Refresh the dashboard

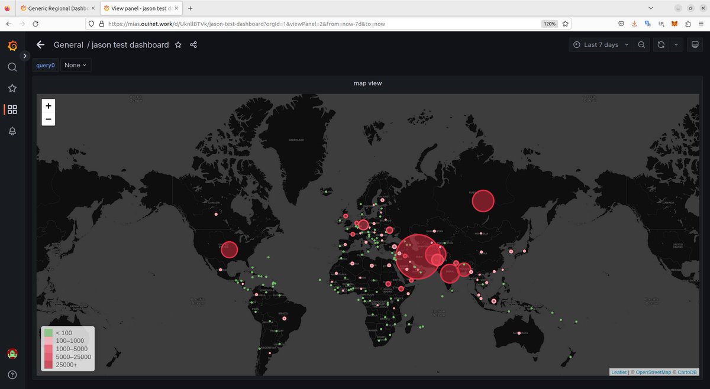[661, 45]
